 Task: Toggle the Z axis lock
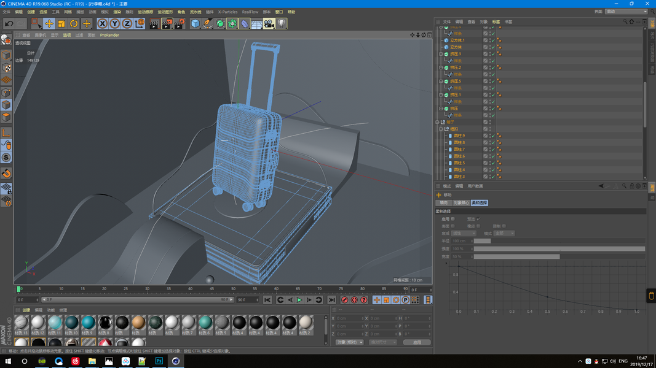click(127, 24)
